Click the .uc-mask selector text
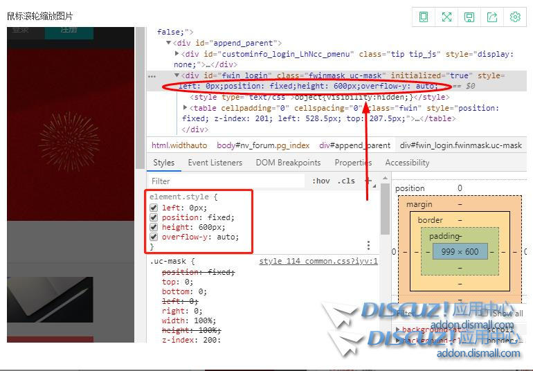 pyautogui.click(x=168, y=261)
